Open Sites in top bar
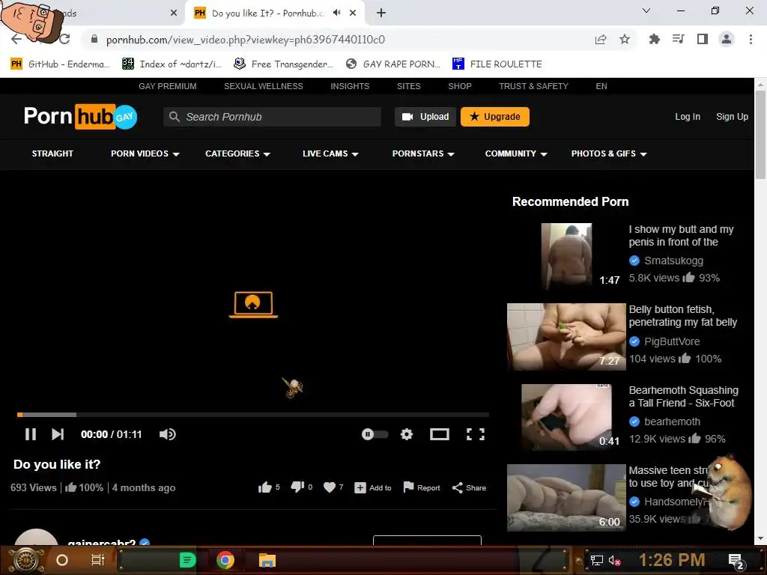The width and height of the screenshot is (767, 575). click(x=408, y=86)
